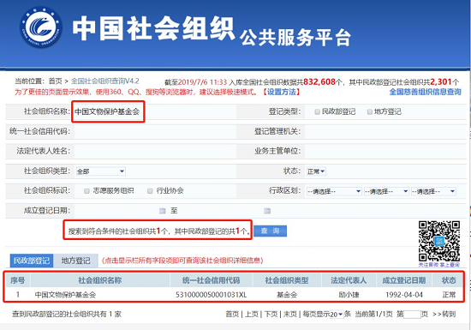This screenshot has width=471, height=330.
Task: Tick the 行业协会 checkbox
Action: (150, 191)
